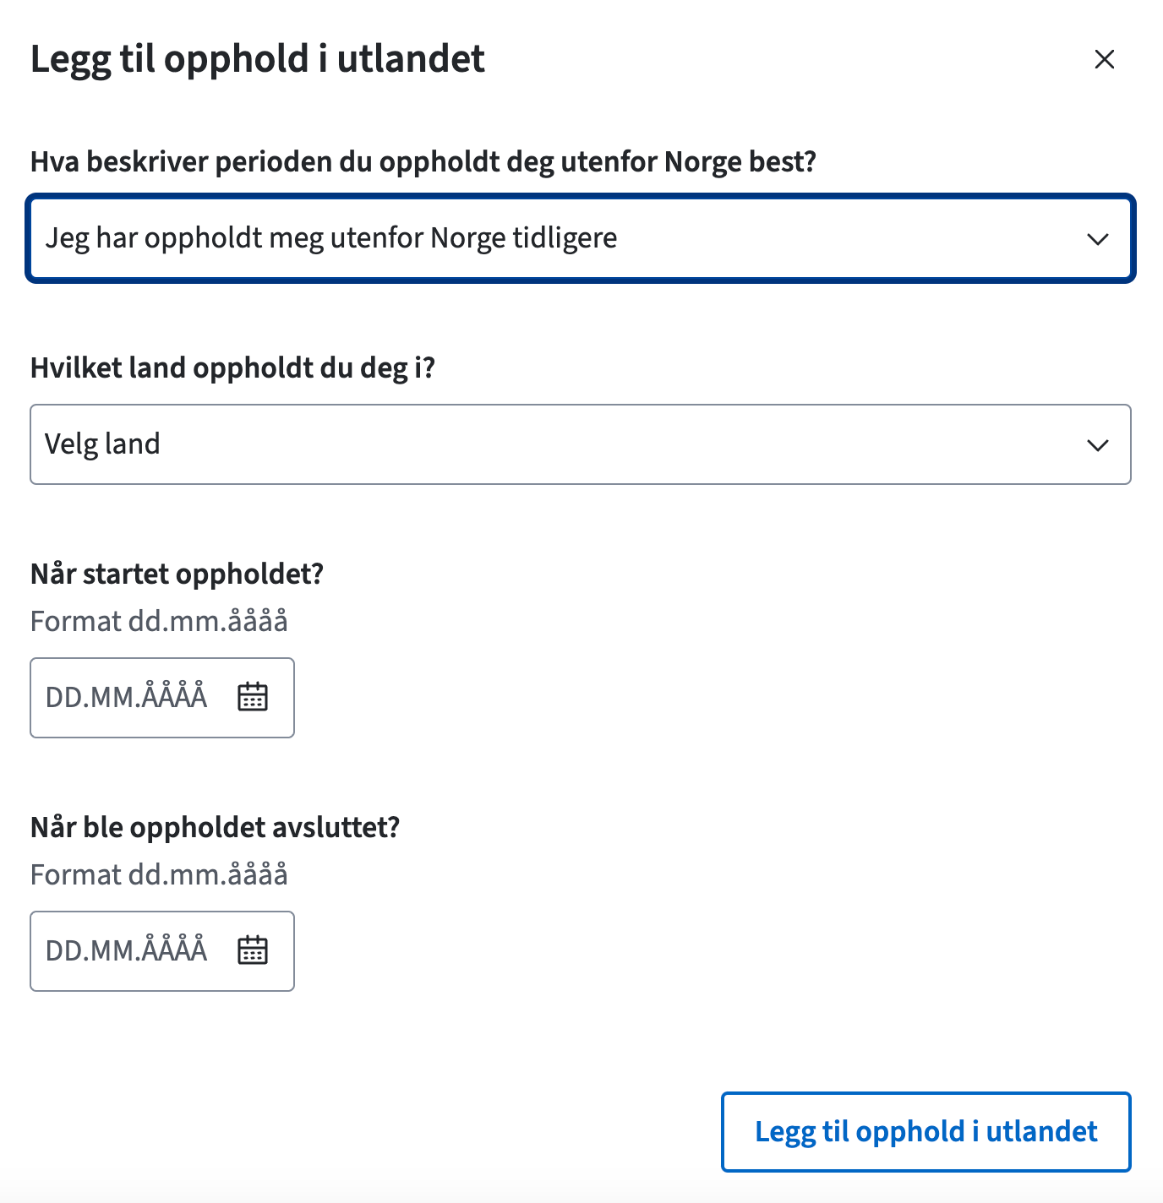Click placeholder text inside the start date box
The width and height of the screenshot is (1163, 1203).
point(126,698)
